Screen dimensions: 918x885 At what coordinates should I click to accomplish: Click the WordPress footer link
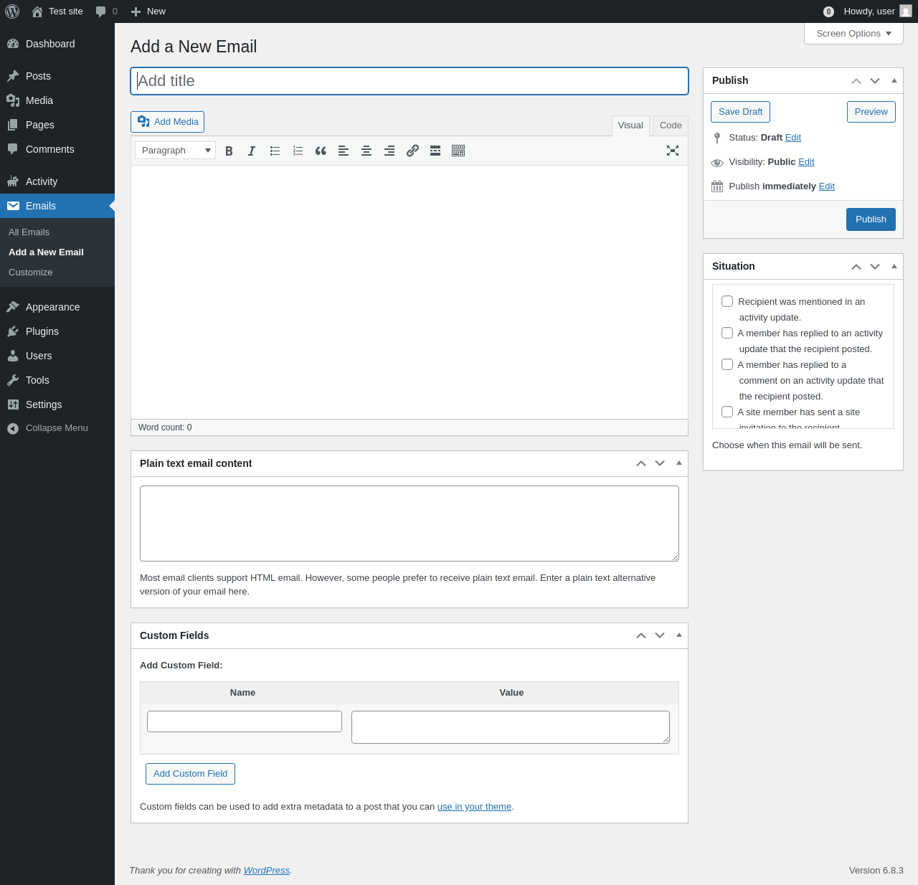267,871
